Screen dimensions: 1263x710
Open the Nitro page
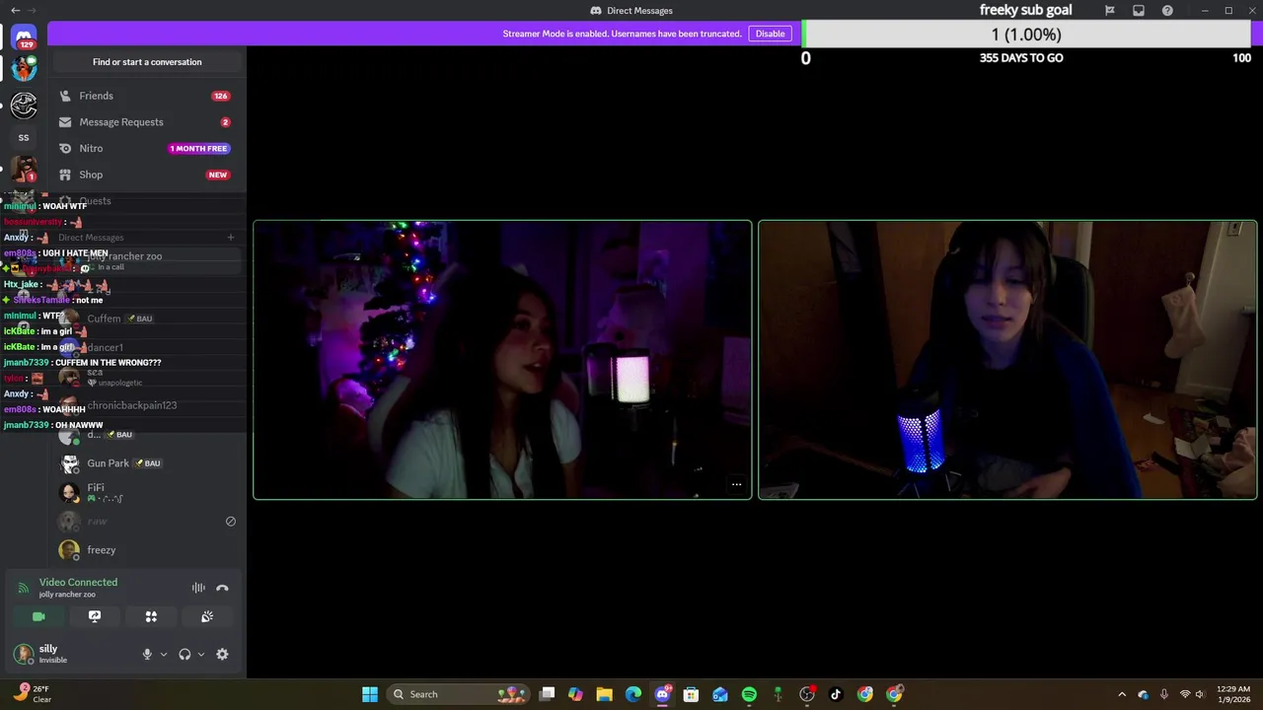pyautogui.click(x=145, y=148)
